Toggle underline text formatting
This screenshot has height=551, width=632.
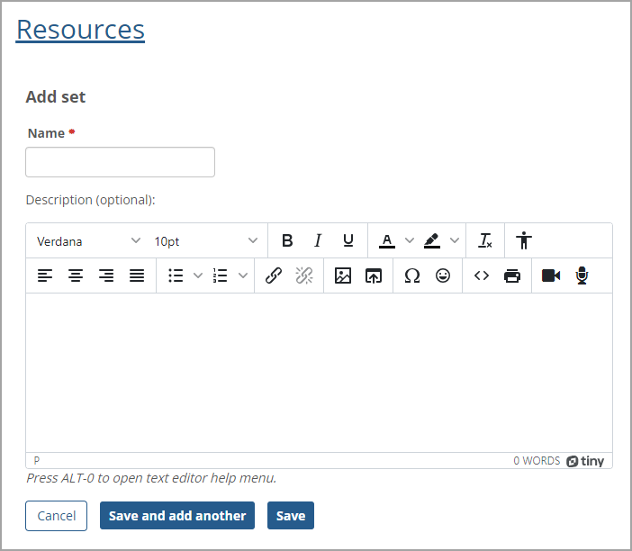coord(348,241)
